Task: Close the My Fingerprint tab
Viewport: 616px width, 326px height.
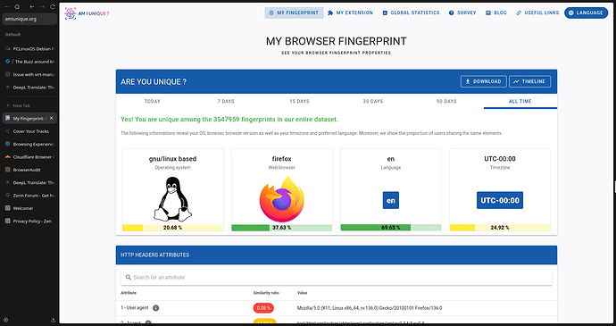Action: click(x=51, y=119)
